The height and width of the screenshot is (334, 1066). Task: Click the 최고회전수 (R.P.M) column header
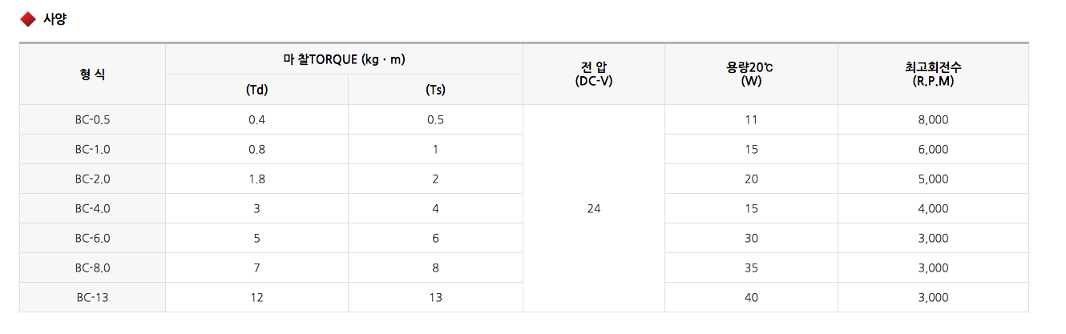coord(933,74)
